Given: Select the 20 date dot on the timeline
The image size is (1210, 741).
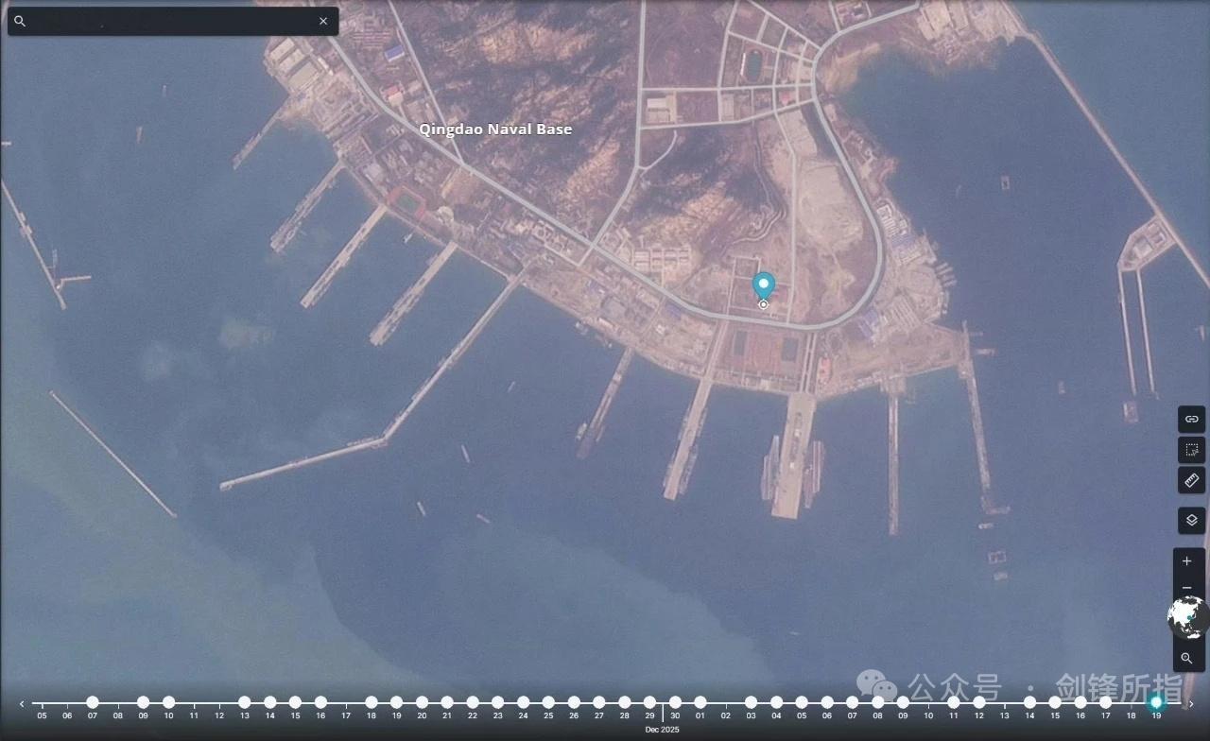Looking at the screenshot, I should point(422,702).
